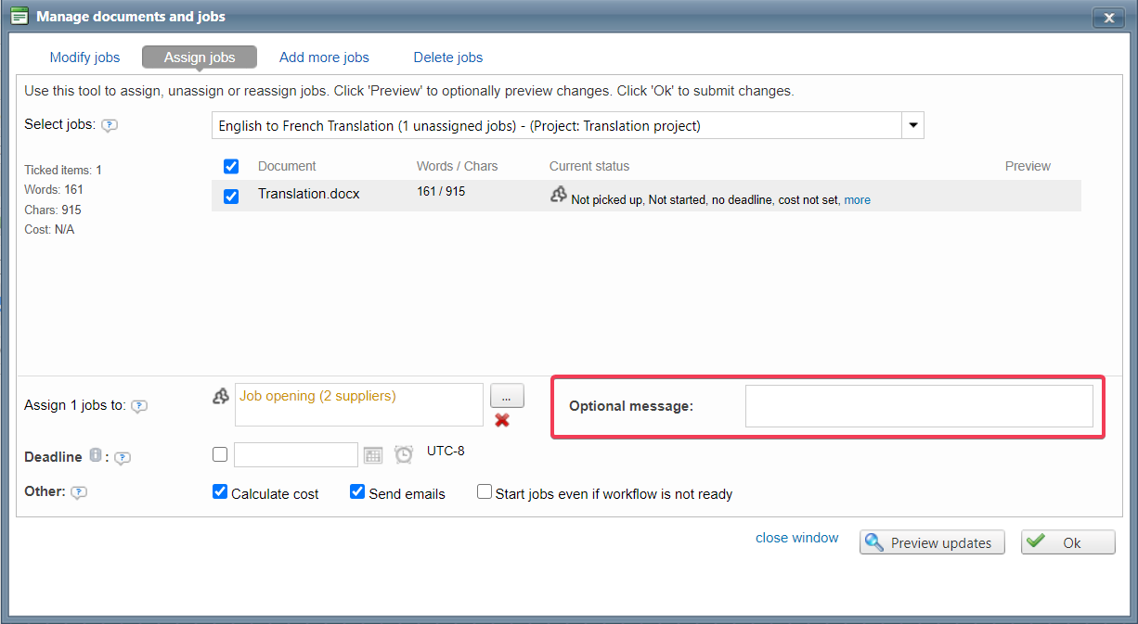Screen dimensions: 1138x624
Task: Click the help icon beside Deadline
Action: [x=122, y=458]
